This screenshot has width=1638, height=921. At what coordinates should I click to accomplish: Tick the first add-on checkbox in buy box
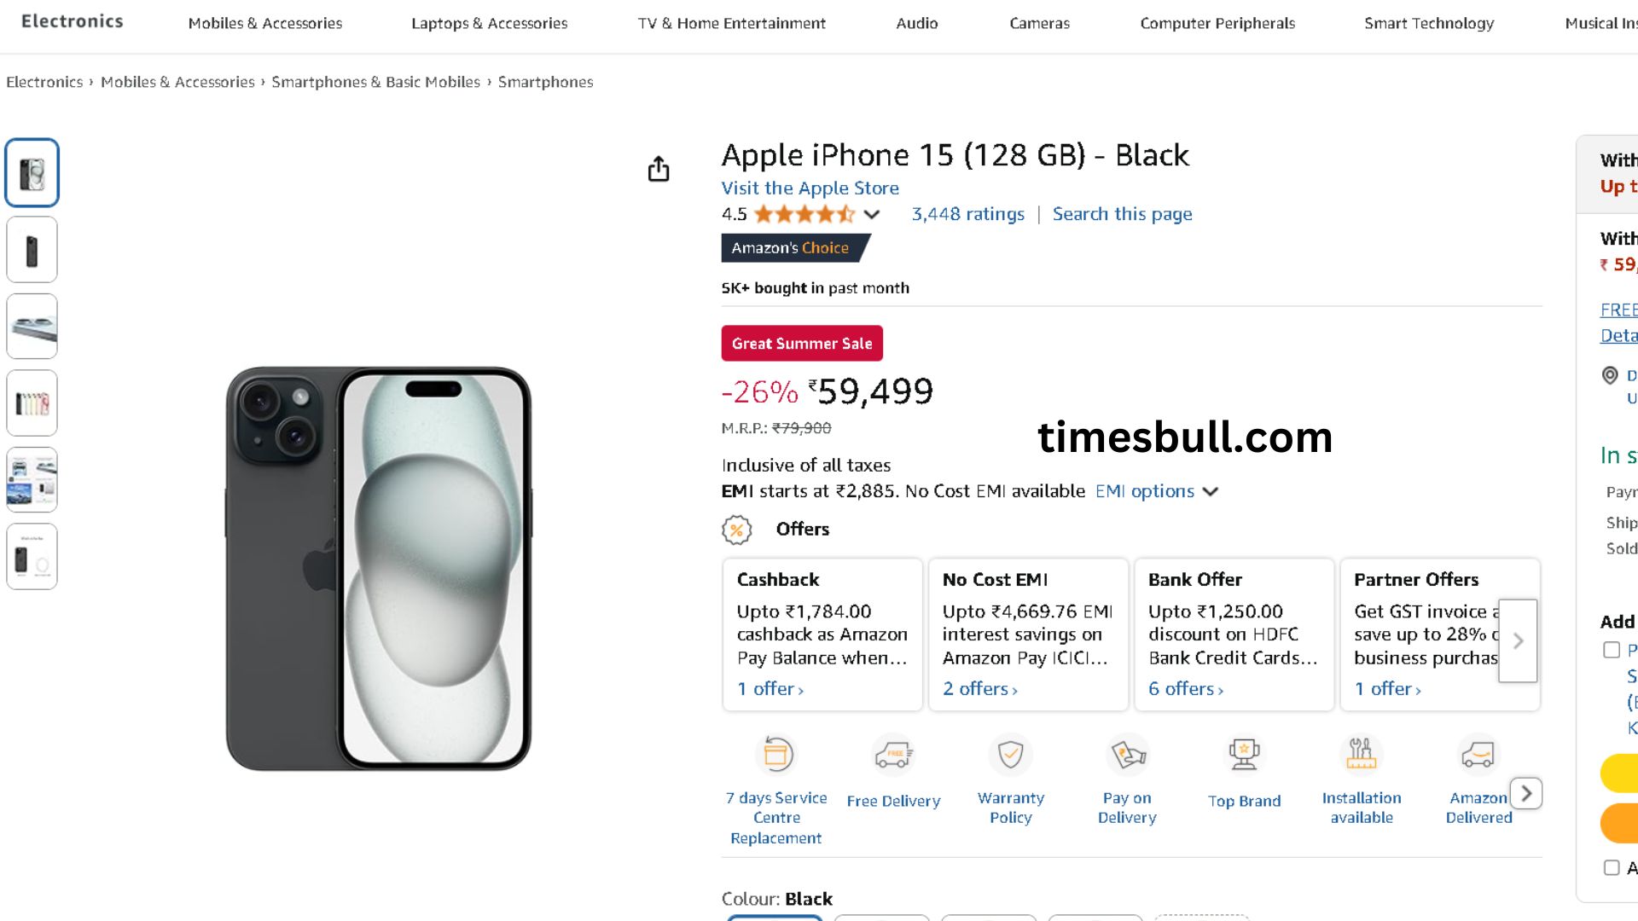[1612, 650]
